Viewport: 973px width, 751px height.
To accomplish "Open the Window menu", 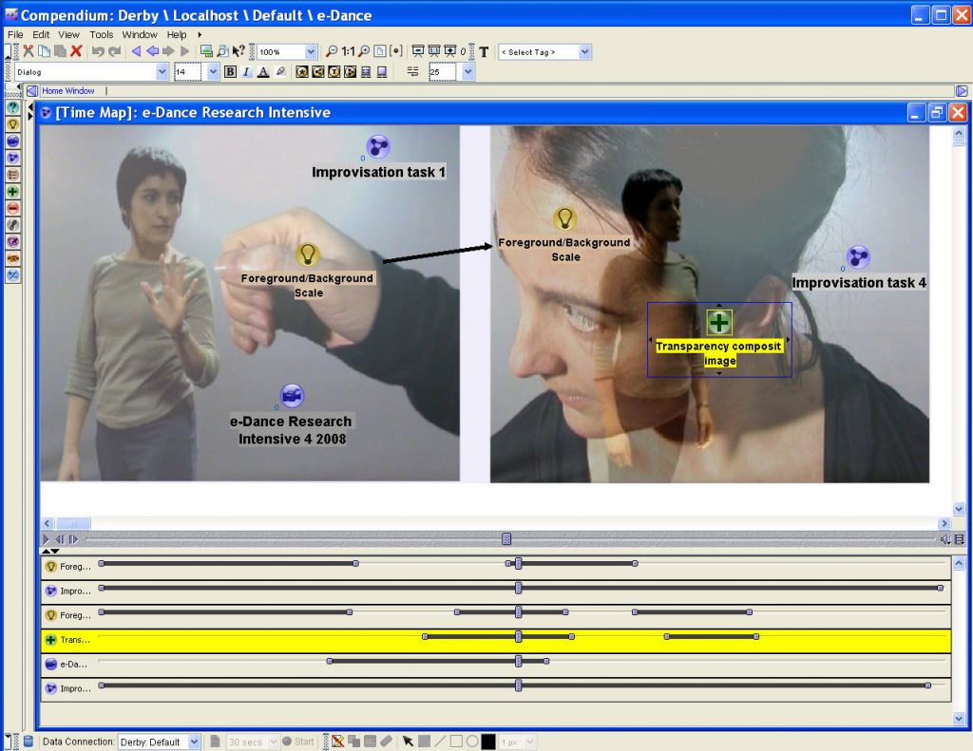I will (140, 34).
